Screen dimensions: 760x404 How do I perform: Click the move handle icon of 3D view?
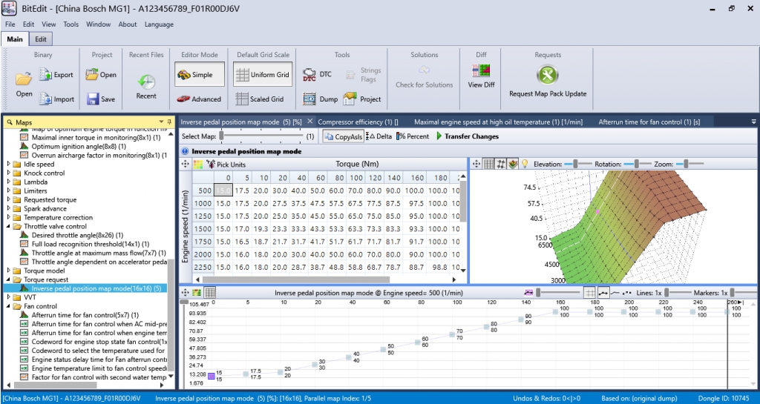(476, 164)
